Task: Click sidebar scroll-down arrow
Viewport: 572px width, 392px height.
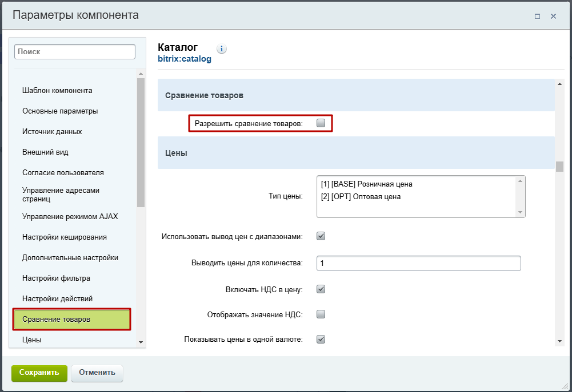Action: click(x=141, y=342)
